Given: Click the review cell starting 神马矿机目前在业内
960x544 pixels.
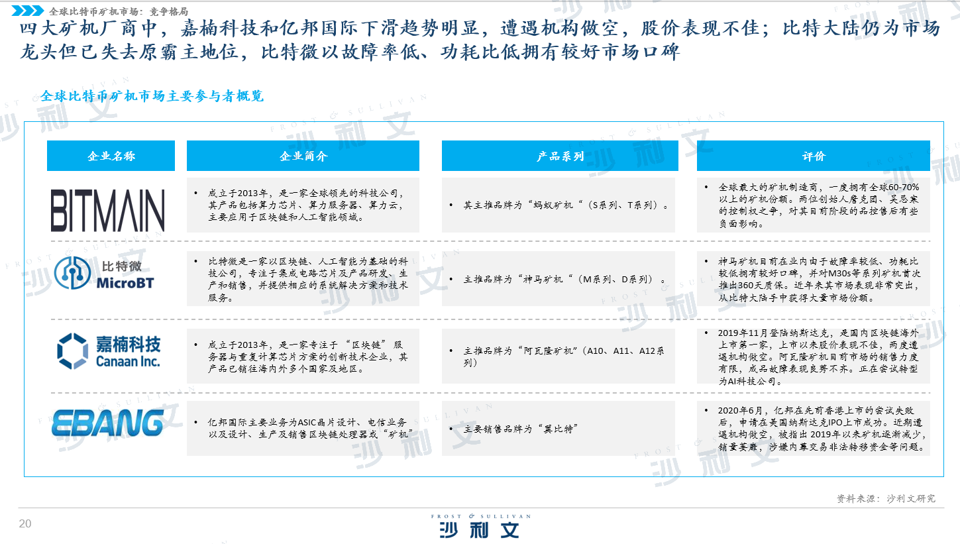Looking at the screenshot, I should (814, 280).
